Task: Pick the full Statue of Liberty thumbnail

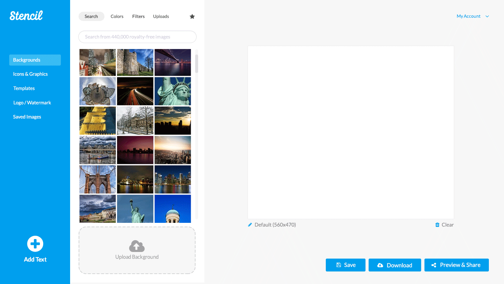Action: [135, 208]
